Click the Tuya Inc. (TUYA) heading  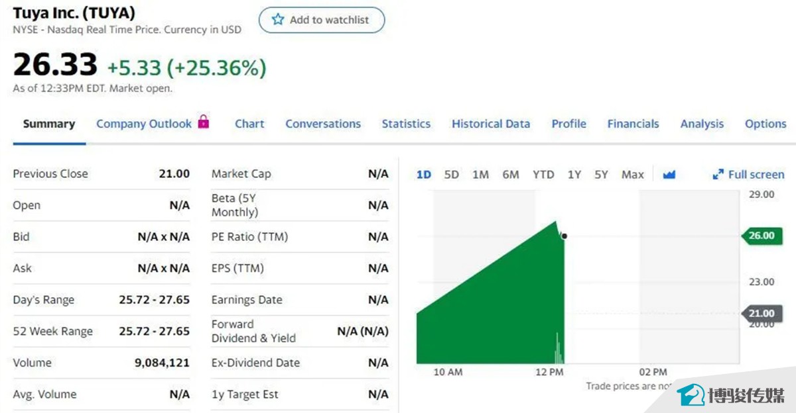(x=74, y=13)
